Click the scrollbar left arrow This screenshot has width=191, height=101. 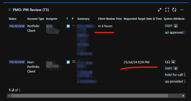9,96
